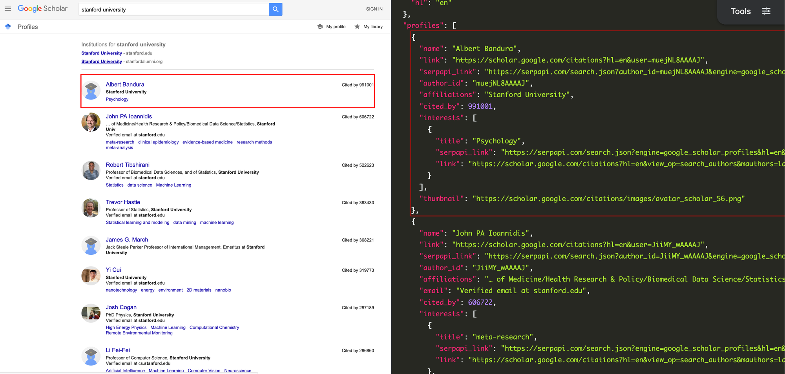Click the Google Scholar logo
This screenshot has width=785, height=374.
[x=42, y=9]
